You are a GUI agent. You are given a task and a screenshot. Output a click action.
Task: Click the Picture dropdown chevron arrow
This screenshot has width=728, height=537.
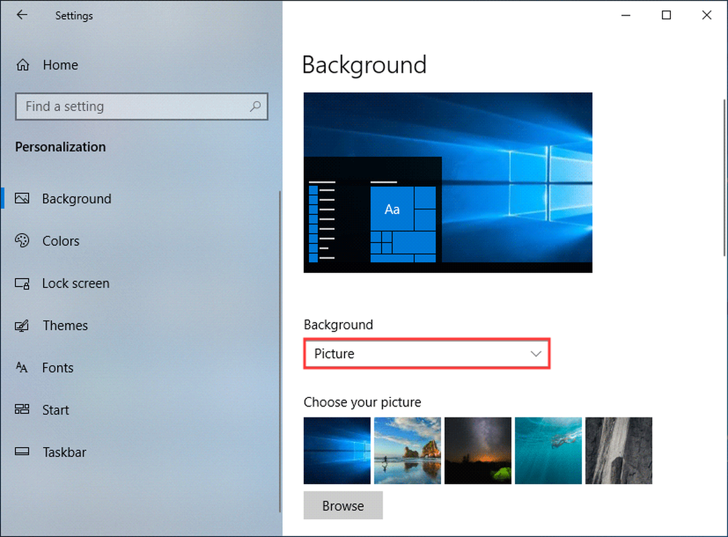click(x=536, y=354)
